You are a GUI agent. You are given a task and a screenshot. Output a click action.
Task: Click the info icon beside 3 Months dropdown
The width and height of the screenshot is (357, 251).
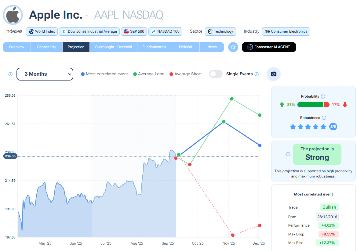pyautogui.click(x=10, y=74)
